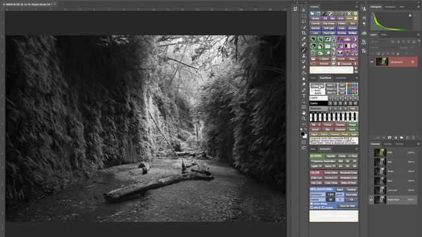The height and width of the screenshot is (237, 422).
Task: Click the Multiply blend button
Action: [353, 33]
